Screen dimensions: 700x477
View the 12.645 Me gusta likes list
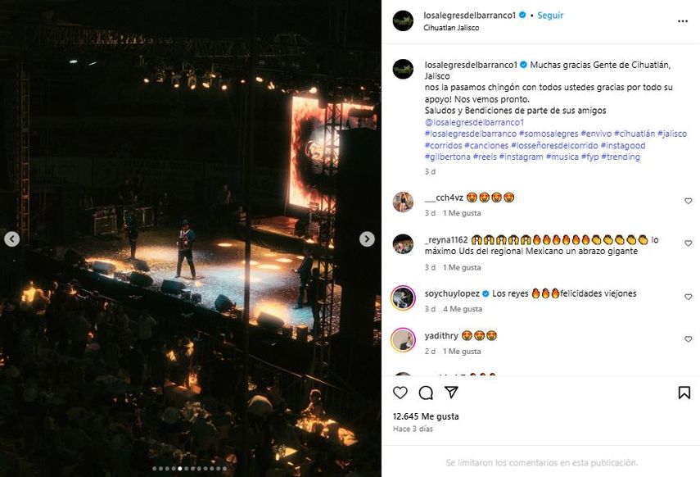pos(426,416)
